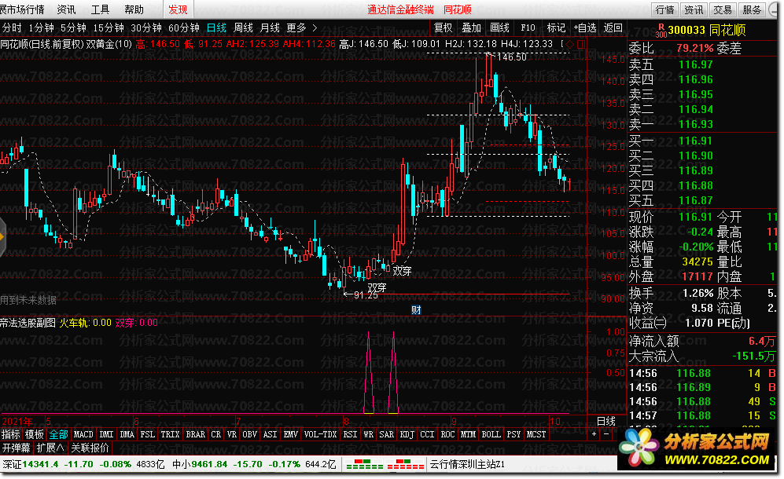The image size is (784, 479).
Task: Apply the KDJ indicator
Action: [407, 434]
